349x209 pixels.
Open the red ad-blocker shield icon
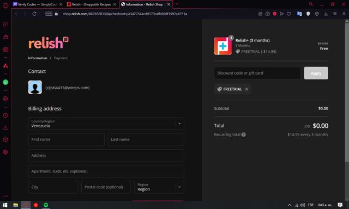(x=275, y=14)
